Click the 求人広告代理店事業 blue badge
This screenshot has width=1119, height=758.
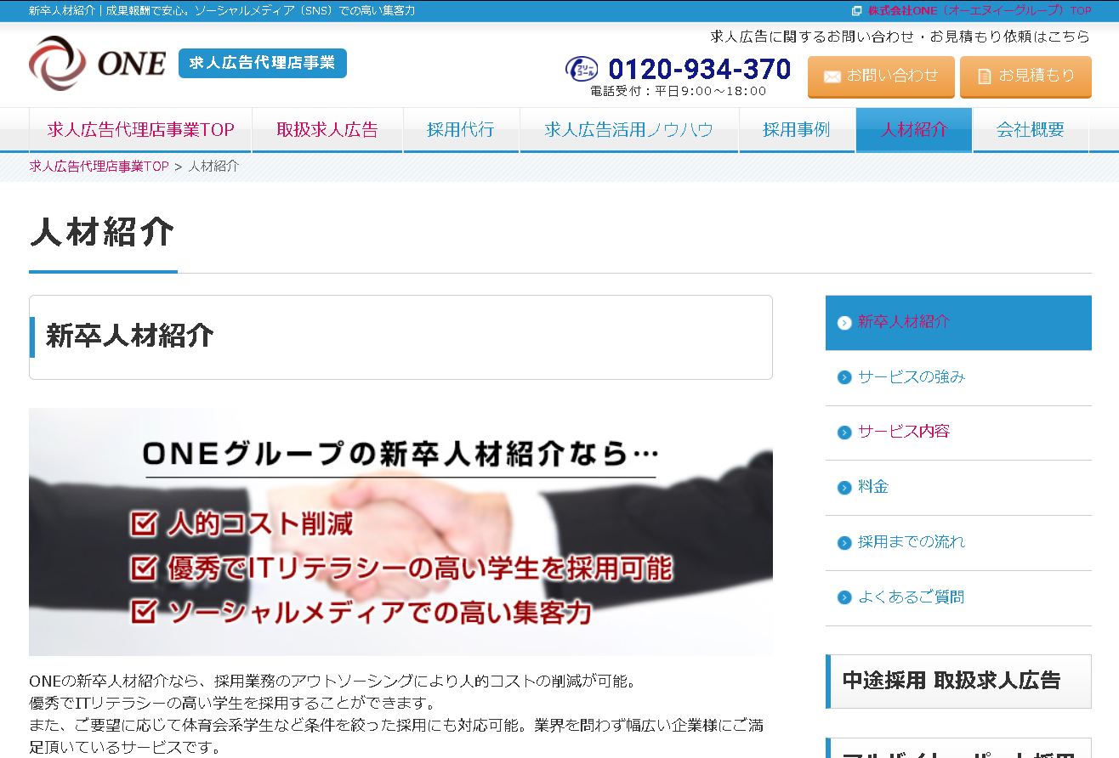point(263,64)
